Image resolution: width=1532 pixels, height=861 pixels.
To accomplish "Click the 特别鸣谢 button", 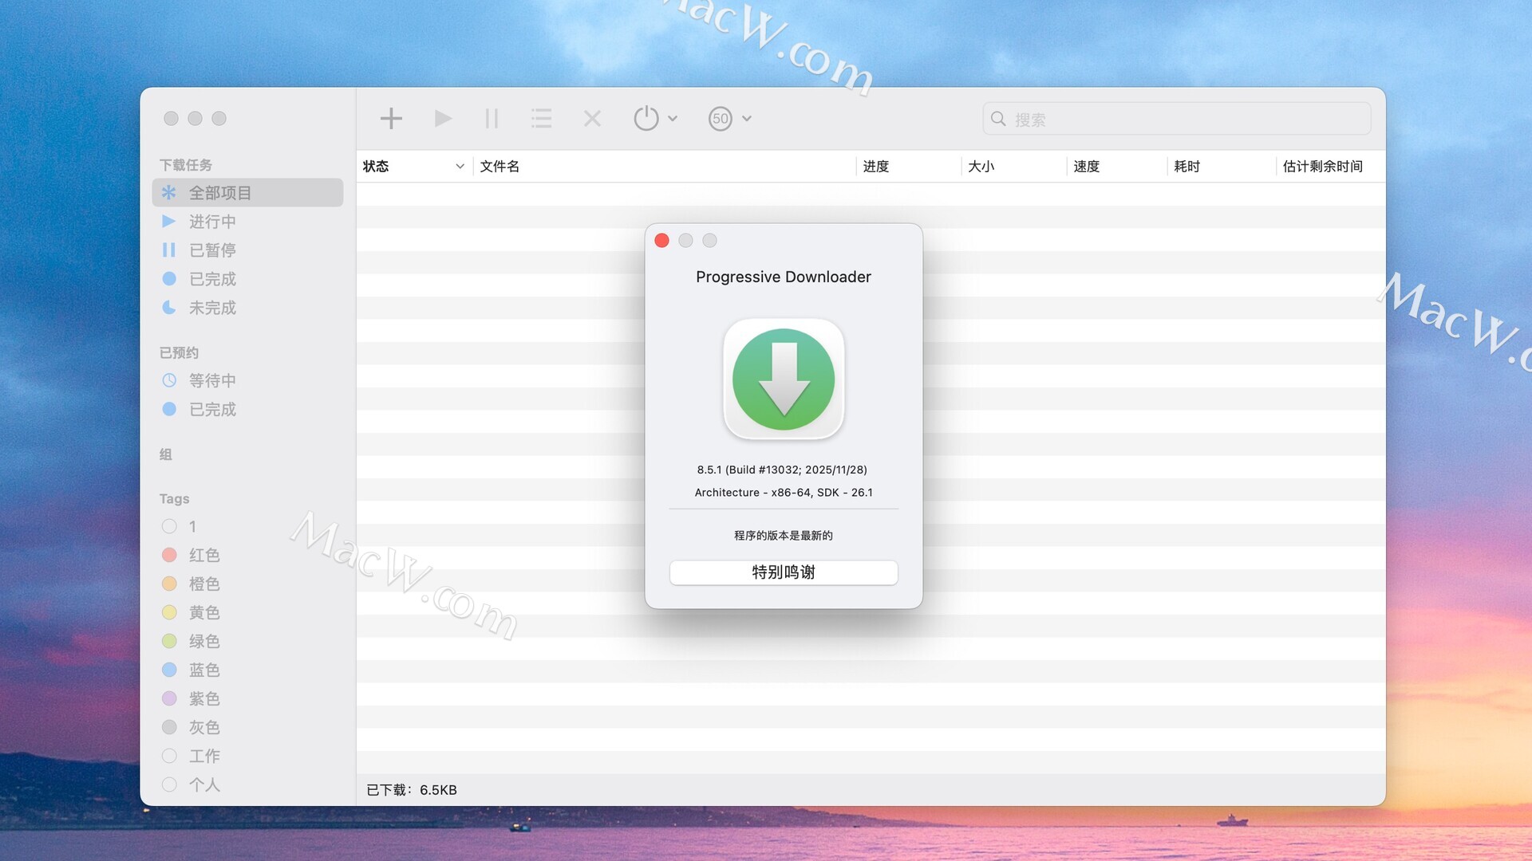I will 784,572.
